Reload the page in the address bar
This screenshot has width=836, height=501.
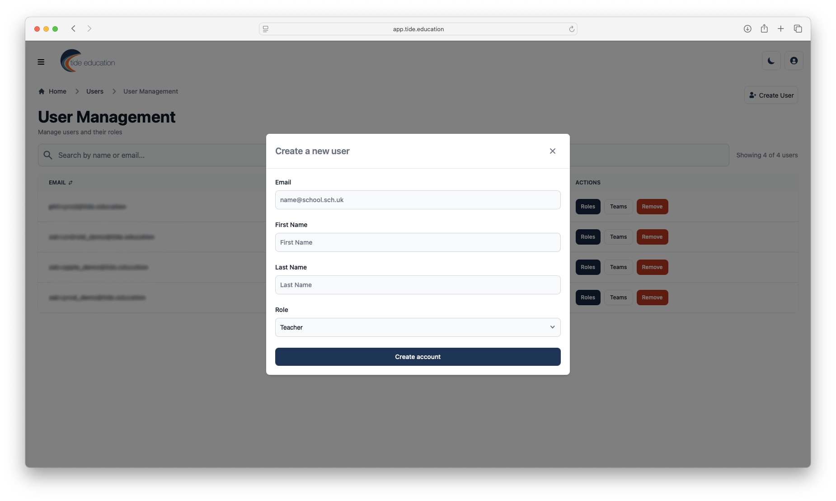click(572, 29)
